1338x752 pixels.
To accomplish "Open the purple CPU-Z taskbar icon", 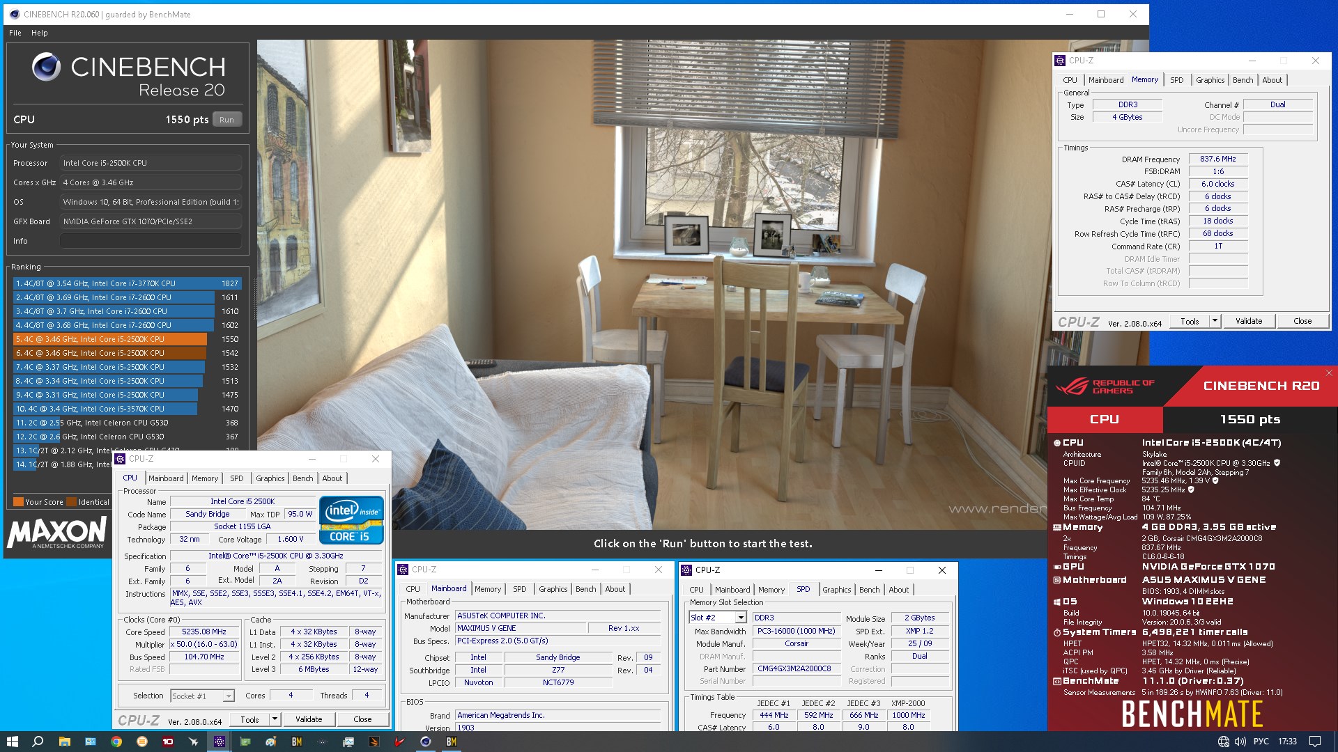I will (220, 742).
